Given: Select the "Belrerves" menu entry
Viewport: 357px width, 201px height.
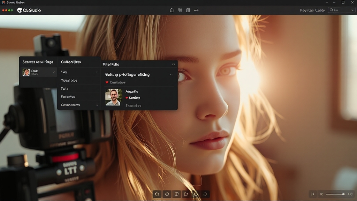Looking at the screenshot, I should point(68,97).
